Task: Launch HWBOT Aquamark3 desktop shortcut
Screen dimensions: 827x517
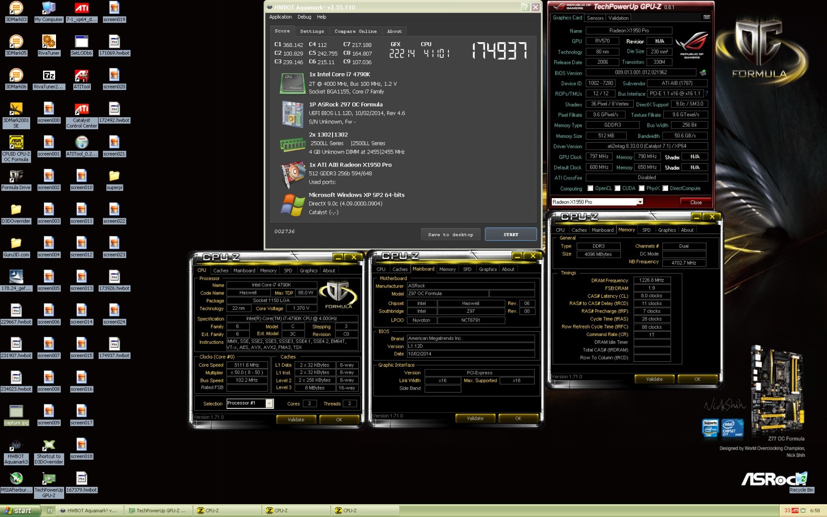Action: [x=16, y=451]
